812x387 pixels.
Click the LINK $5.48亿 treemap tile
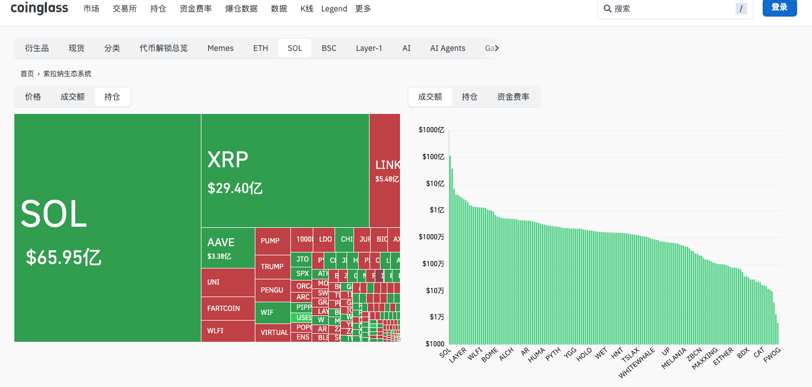pos(385,171)
